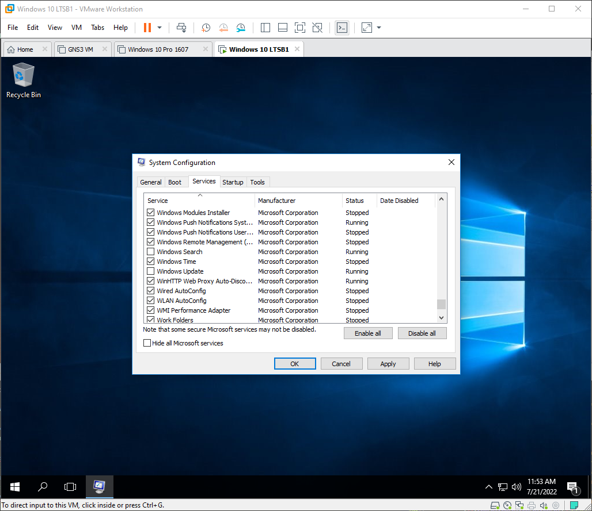Viewport: 592px width, 511px height.
Task: Uncheck WMI Performance Adapter service
Action: (x=151, y=310)
